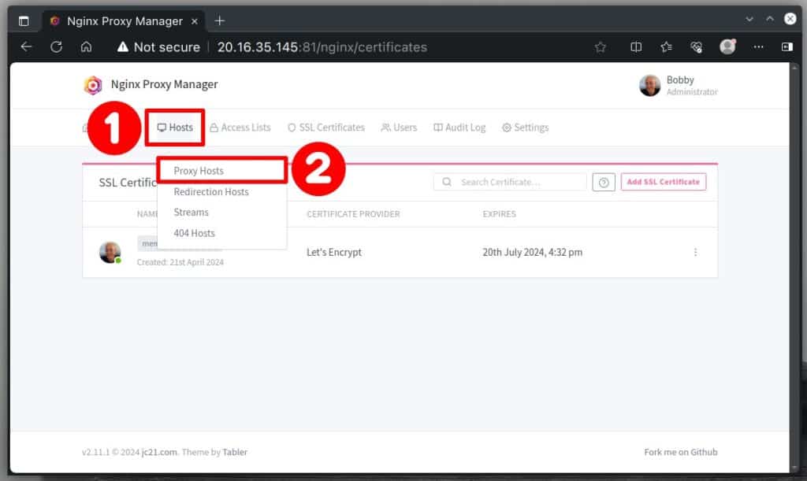Open a new browser tab
807x481 pixels.
pos(220,20)
